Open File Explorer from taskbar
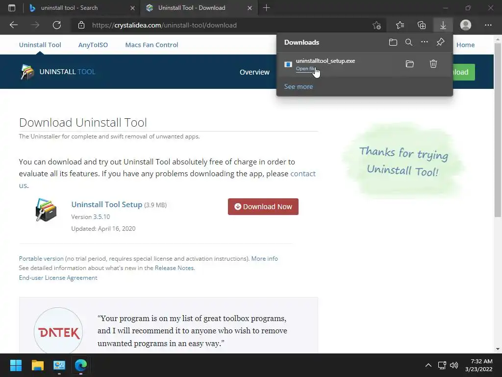The image size is (502, 377). point(37,365)
